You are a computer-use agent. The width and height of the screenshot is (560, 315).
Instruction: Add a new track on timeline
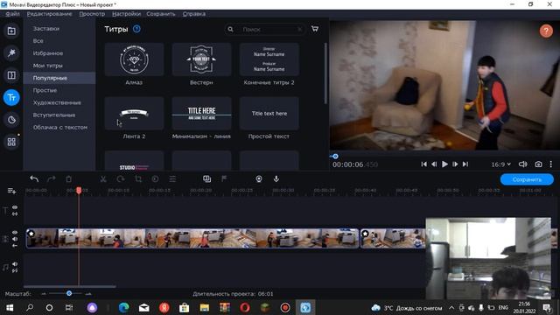tap(11, 191)
